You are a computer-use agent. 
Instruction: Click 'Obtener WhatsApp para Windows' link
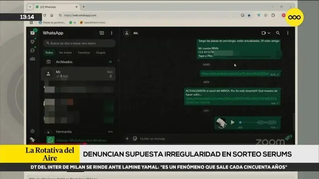[x=81, y=140]
